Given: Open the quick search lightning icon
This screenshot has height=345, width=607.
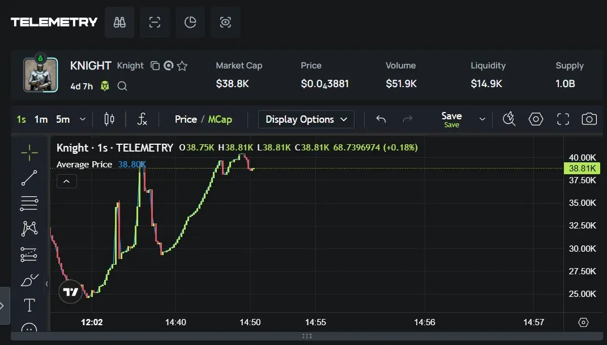Looking at the screenshot, I should click(508, 119).
